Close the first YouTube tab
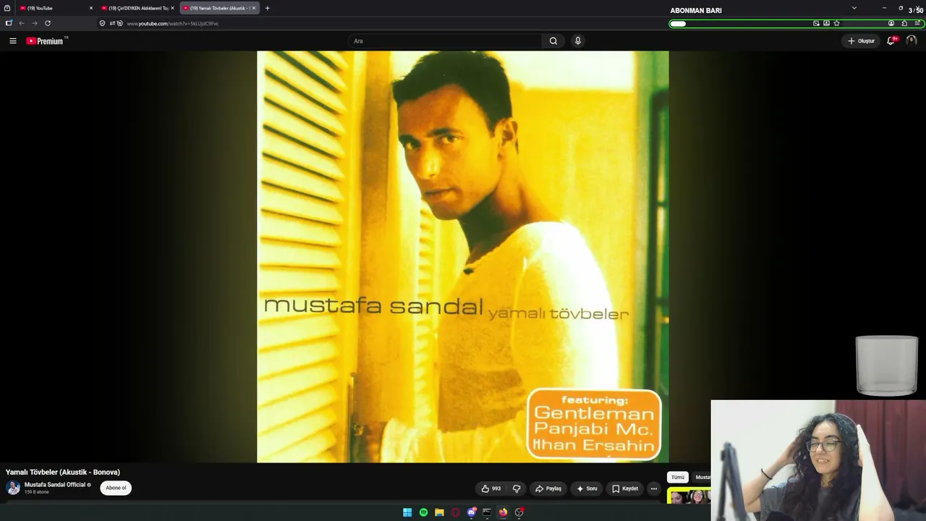Viewport: 926px width, 521px height. coord(91,8)
